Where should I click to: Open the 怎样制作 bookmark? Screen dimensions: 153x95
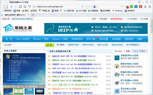[x=130, y=11]
